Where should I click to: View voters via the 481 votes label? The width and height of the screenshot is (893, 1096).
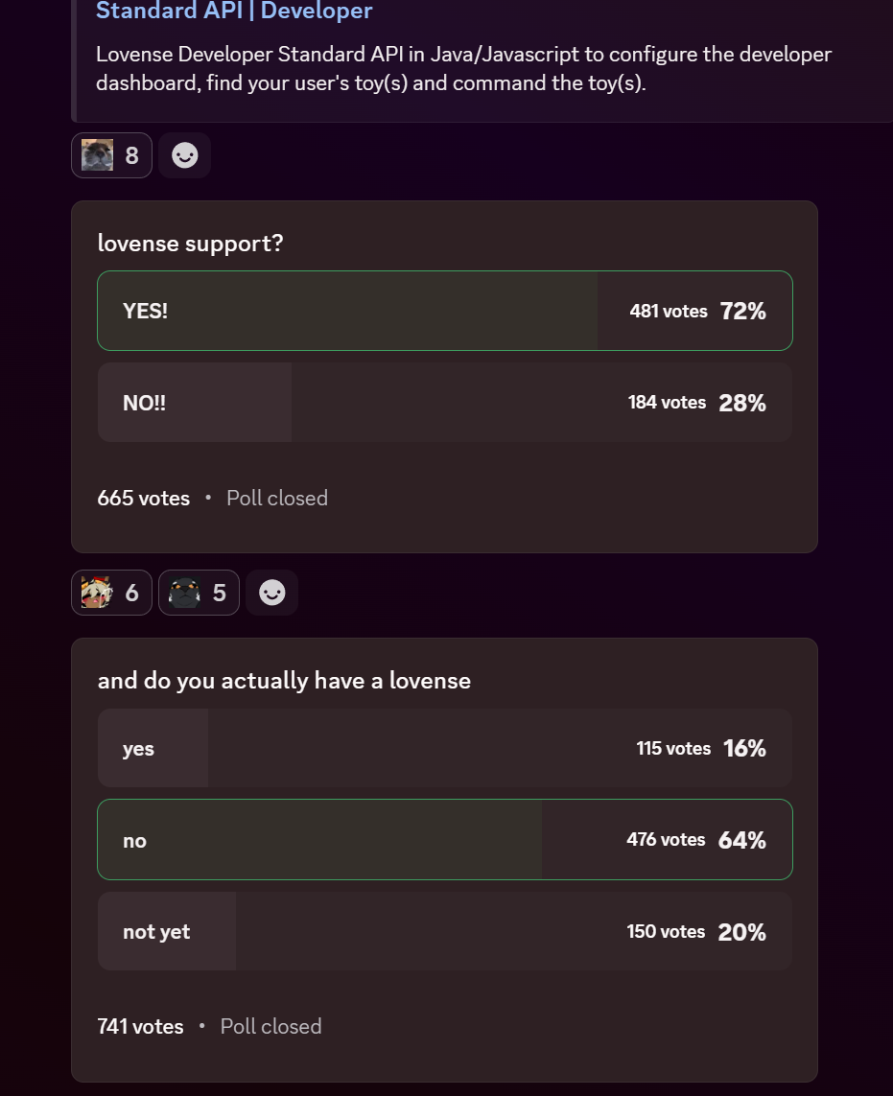(x=669, y=311)
